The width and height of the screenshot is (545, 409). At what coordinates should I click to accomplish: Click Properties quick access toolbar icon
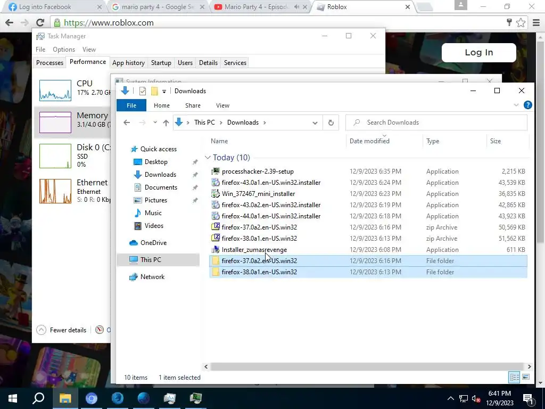click(143, 91)
